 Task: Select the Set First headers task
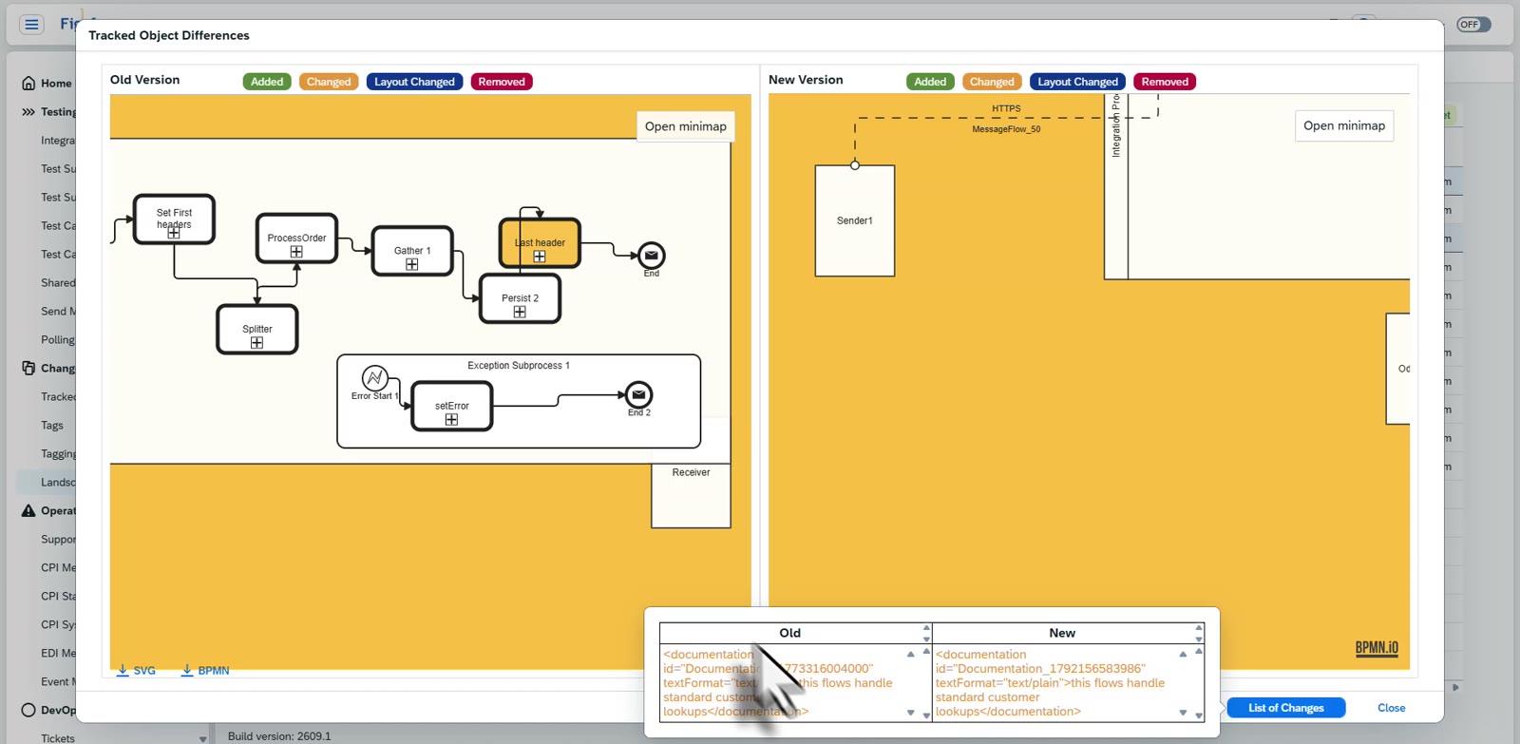[x=174, y=219]
